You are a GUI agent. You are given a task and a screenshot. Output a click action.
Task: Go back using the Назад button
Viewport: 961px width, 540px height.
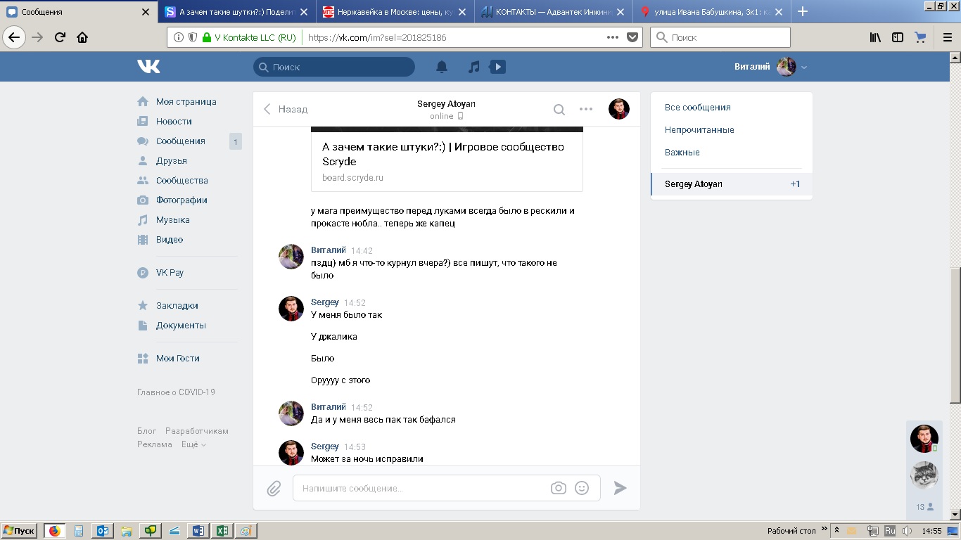[286, 109]
